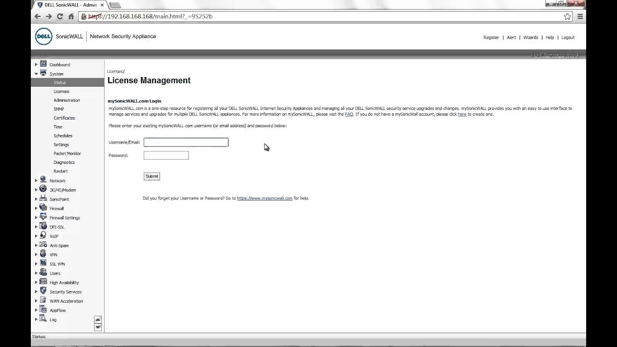617x347 pixels.
Task: Expand the SSL VPN section
Action: (36, 264)
